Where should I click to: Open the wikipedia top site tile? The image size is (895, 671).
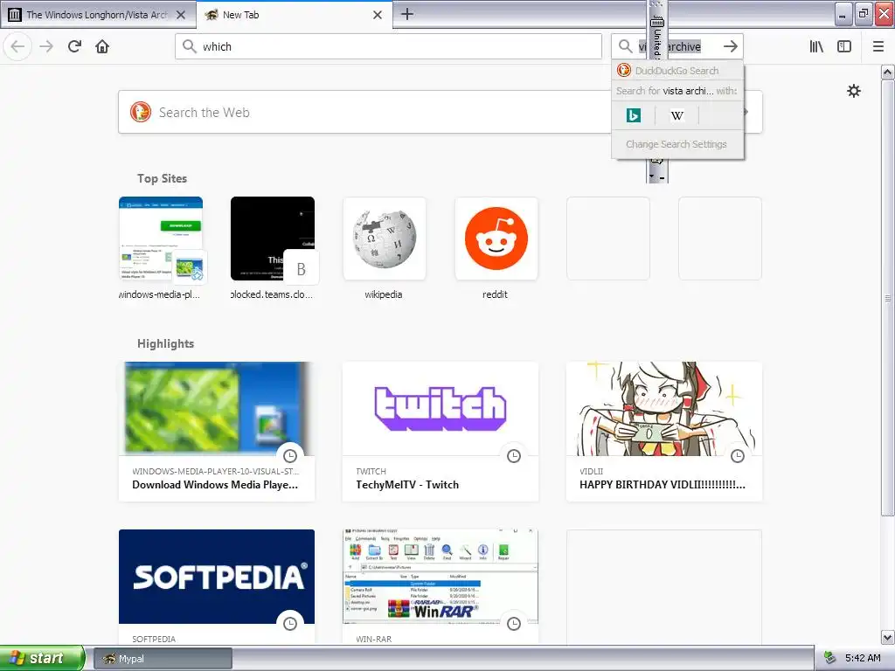click(385, 239)
